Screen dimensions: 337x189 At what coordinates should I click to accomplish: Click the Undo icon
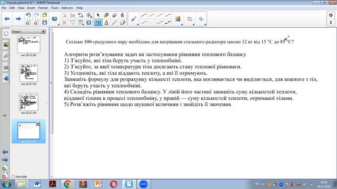coord(28,15)
